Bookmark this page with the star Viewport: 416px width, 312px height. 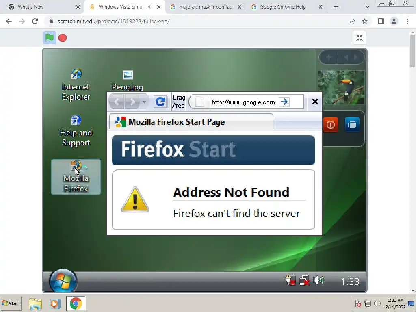click(x=365, y=21)
